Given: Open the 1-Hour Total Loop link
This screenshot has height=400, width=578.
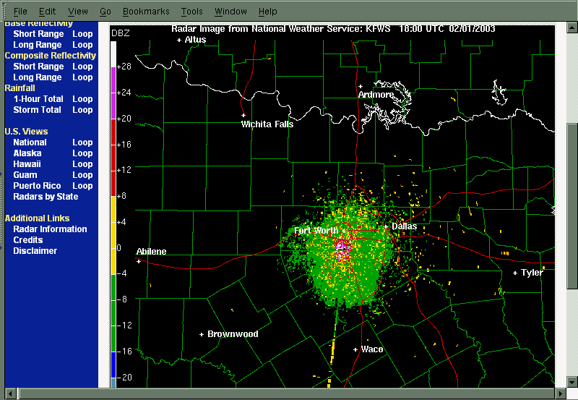Looking at the screenshot, I should (82, 99).
